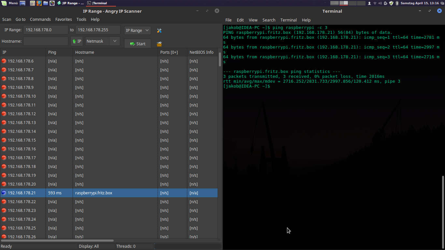Image resolution: width=445 pixels, height=250 pixels.
Task: Open the View menu in Terminal
Action: [x=253, y=20]
